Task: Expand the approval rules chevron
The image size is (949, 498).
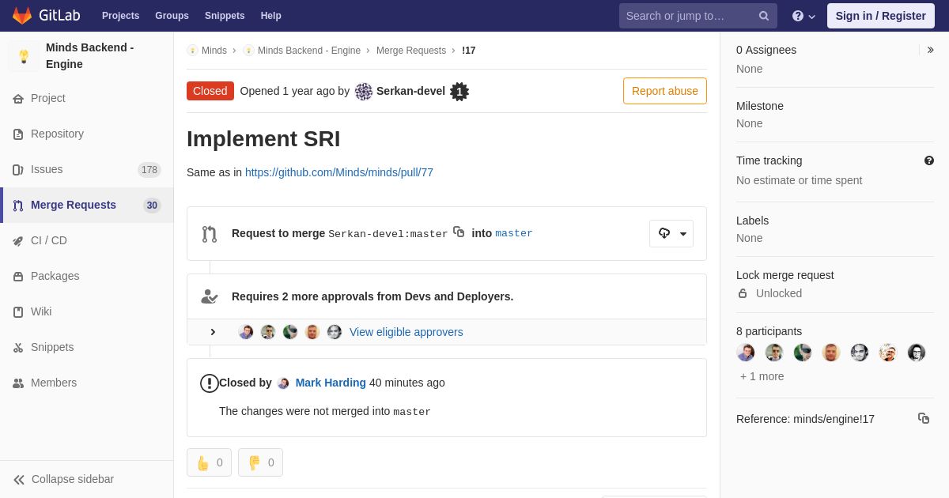Action: (213, 332)
